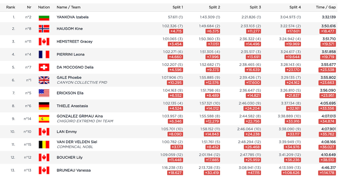Click French flag beside PIERRINI Leona
This screenshot has width=338, height=187.
(x=44, y=54)
